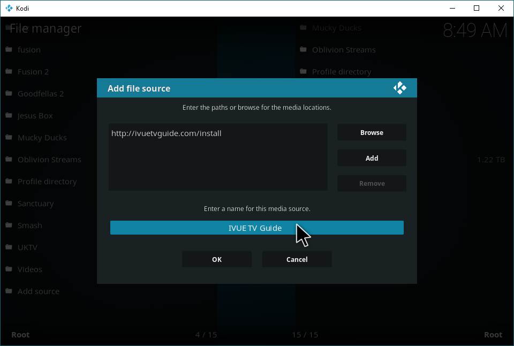The width and height of the screenshot is (514, 346).
Task: Click the 15 / 15 item counter
Action: coord(305,335)
